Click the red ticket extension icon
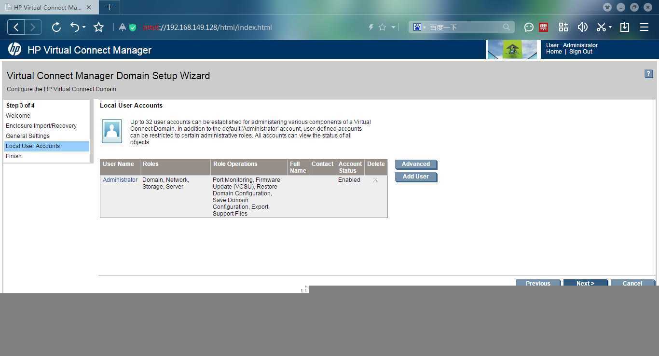 pyautogui.click(x=544, y=27)
